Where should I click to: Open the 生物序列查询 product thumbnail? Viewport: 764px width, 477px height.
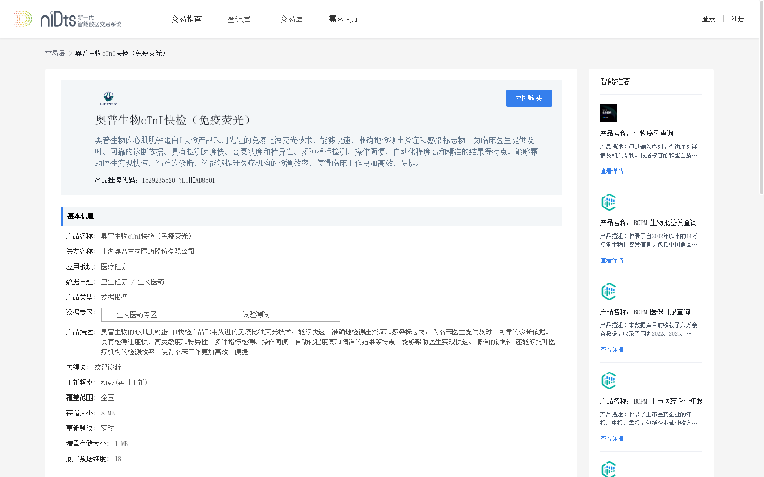click(x=609, y=113)
